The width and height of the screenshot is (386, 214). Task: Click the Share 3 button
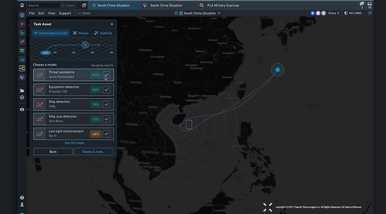point(334,13)
